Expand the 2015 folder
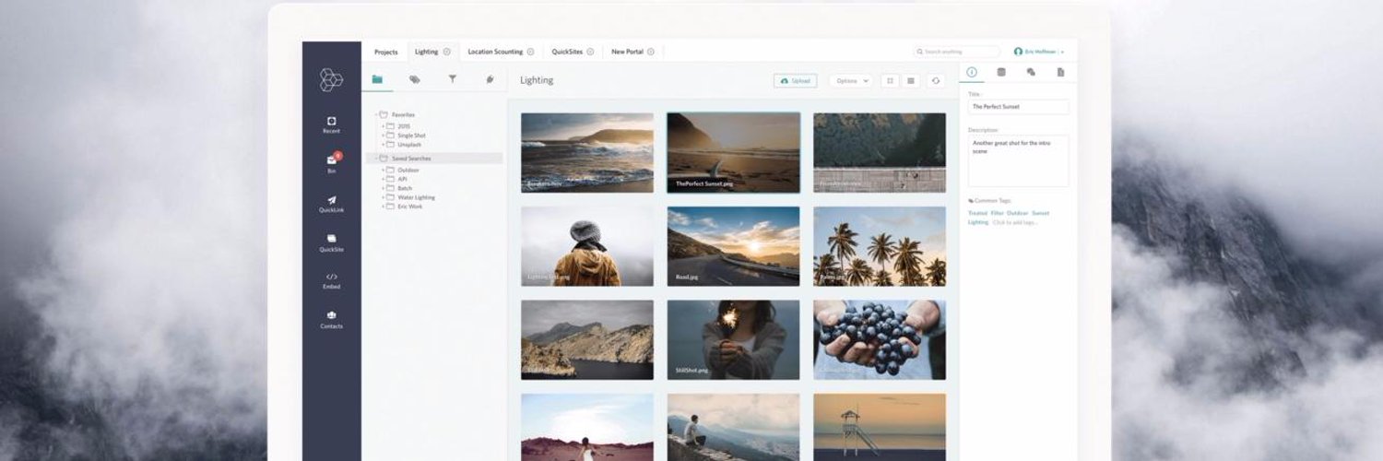Image resolution: width=1383 pixels, height=461 pixels. coord(384,125)
